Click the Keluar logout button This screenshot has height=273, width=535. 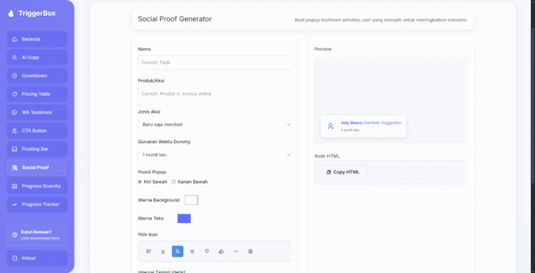coord(37,258)
